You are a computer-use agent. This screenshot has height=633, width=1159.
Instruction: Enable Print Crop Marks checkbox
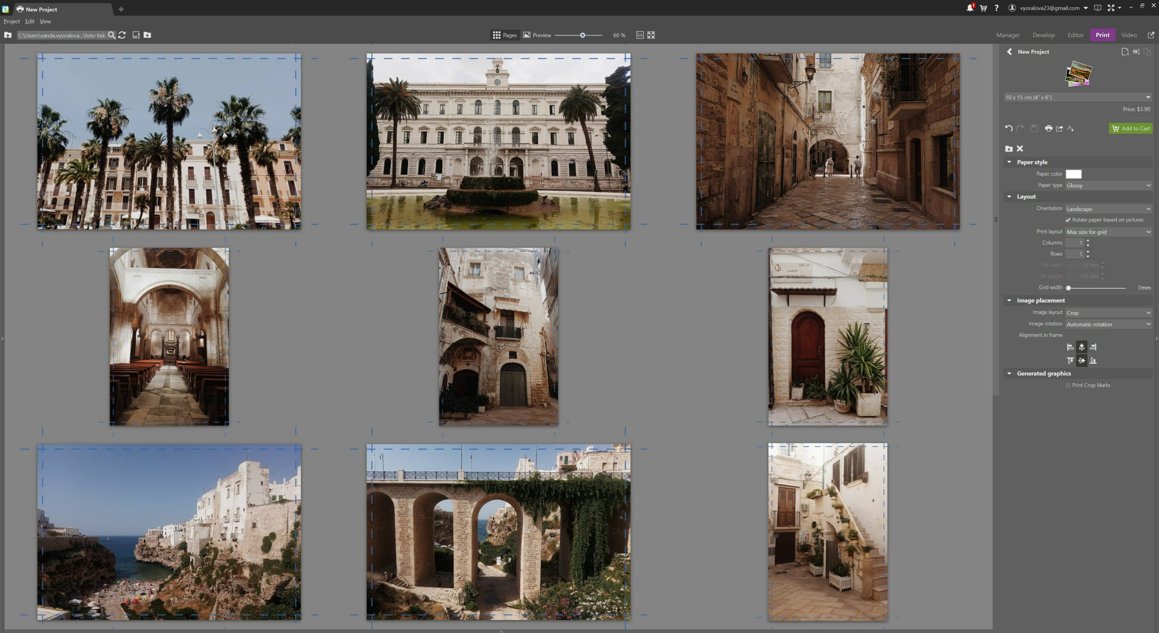coord(1068,385)
